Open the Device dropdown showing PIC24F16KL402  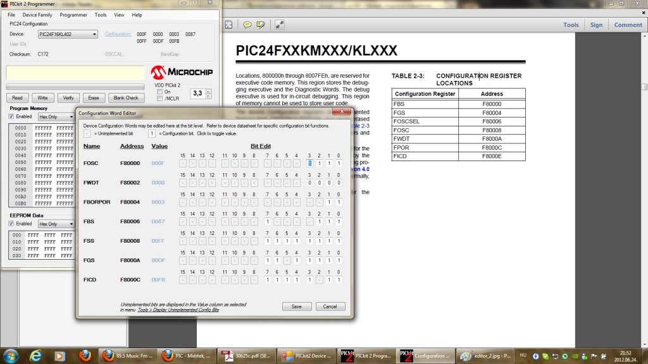pyautogui.click(x=68, y=34)
